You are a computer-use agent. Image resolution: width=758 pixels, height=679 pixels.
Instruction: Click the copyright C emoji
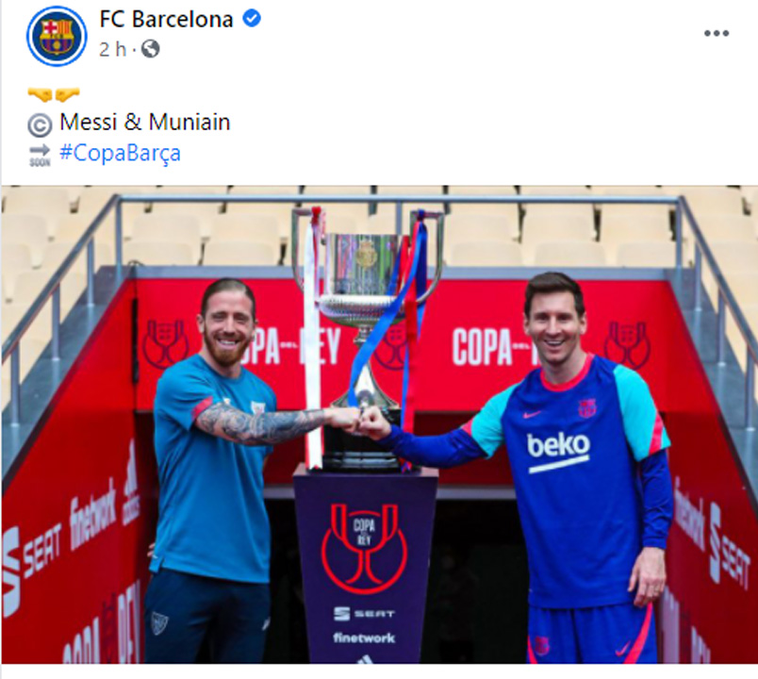coord(40,125)
